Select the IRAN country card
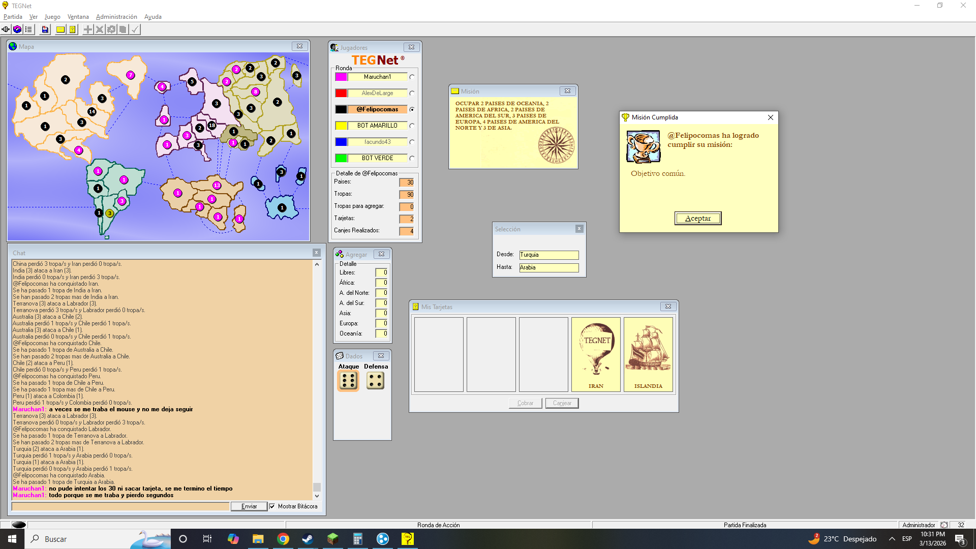 click(x=596, y=354)
